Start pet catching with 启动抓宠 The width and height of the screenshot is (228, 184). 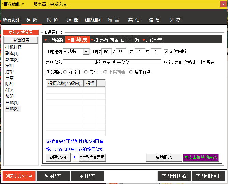(164, 157)
